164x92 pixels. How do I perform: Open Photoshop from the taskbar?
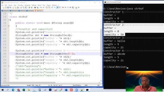point(50,90)
